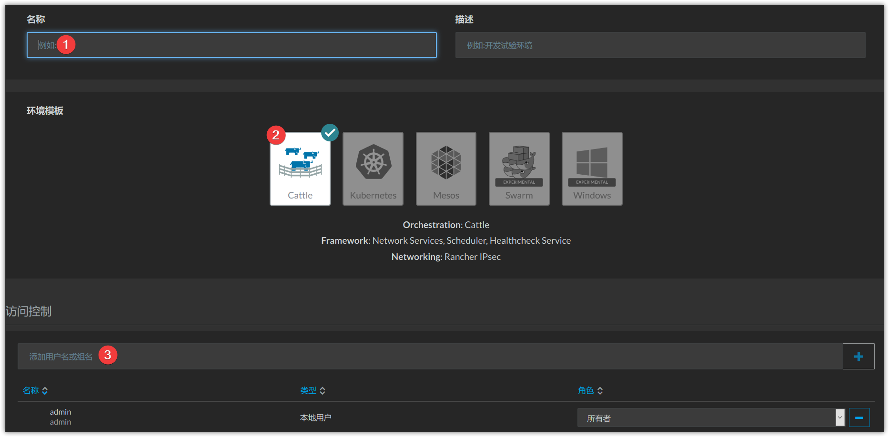The height and width of the screenshot is (437, 889).
Task: Click the Framework services description line
Action: click(x=446, y=240)
